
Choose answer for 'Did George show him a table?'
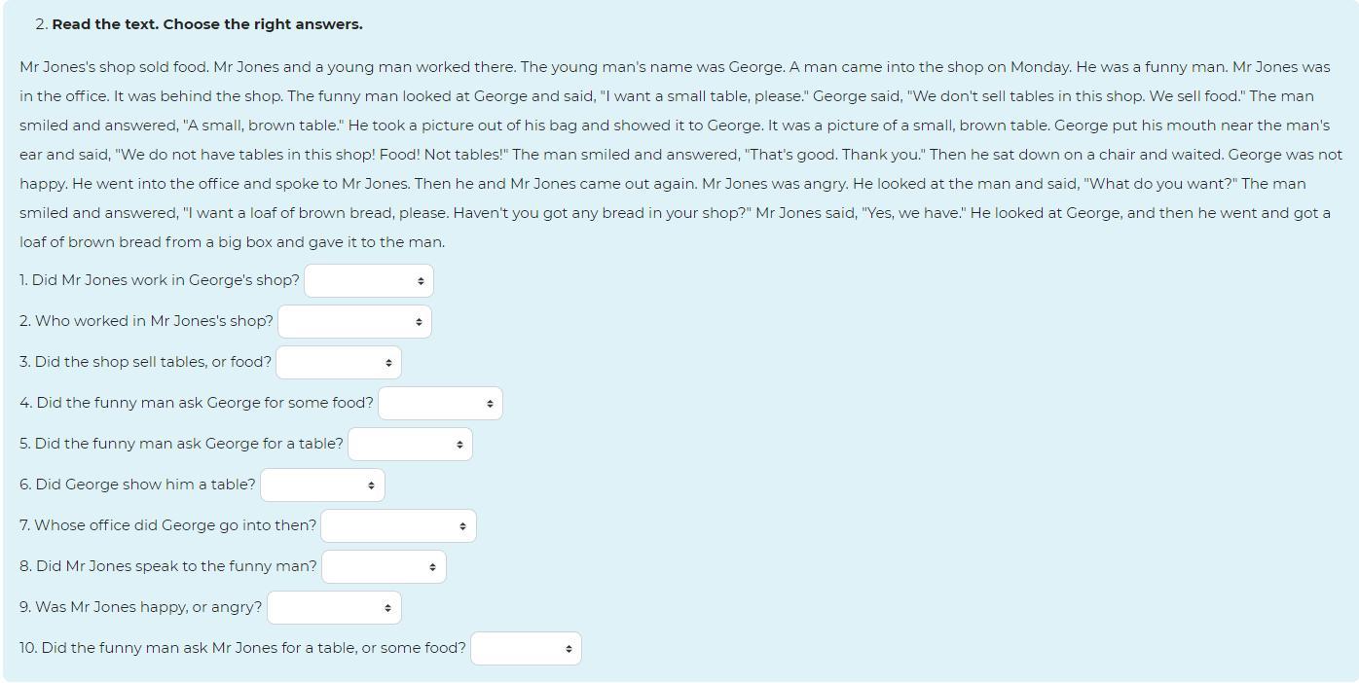click(x=322, y=485)
